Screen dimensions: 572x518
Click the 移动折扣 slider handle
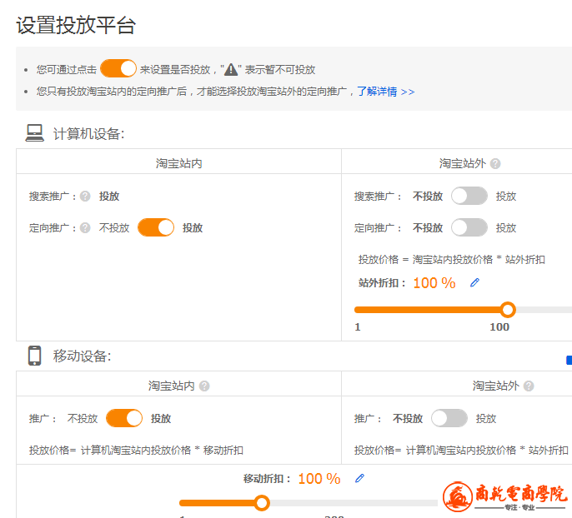pyautogui.click(x=262, y=503)
